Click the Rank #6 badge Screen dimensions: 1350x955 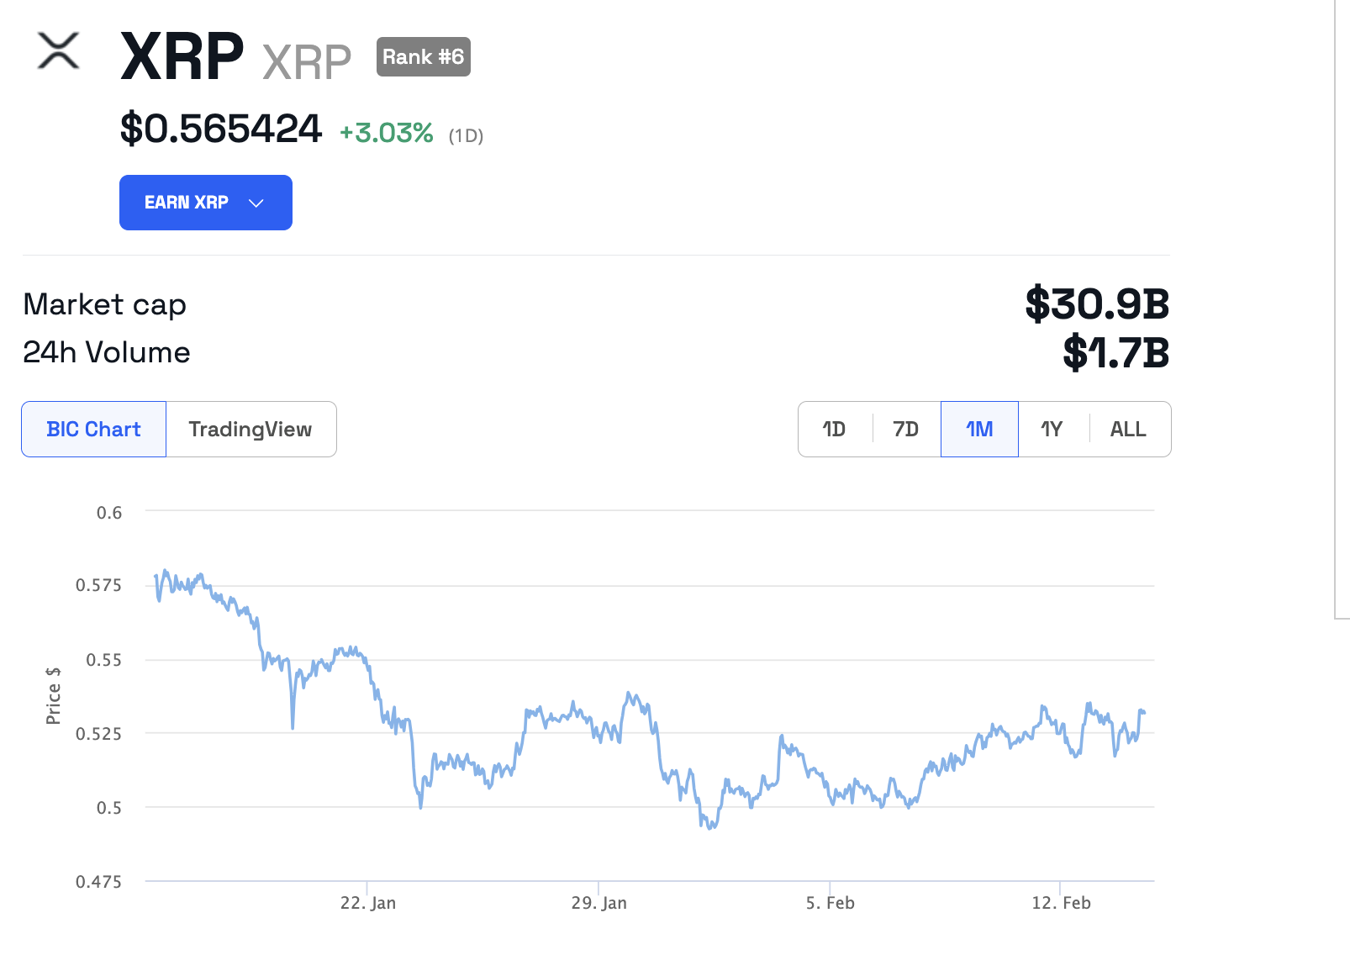423,57
